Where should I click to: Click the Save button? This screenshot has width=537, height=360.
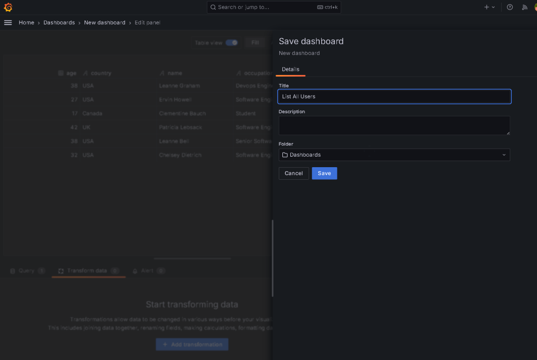coord(324,173)
